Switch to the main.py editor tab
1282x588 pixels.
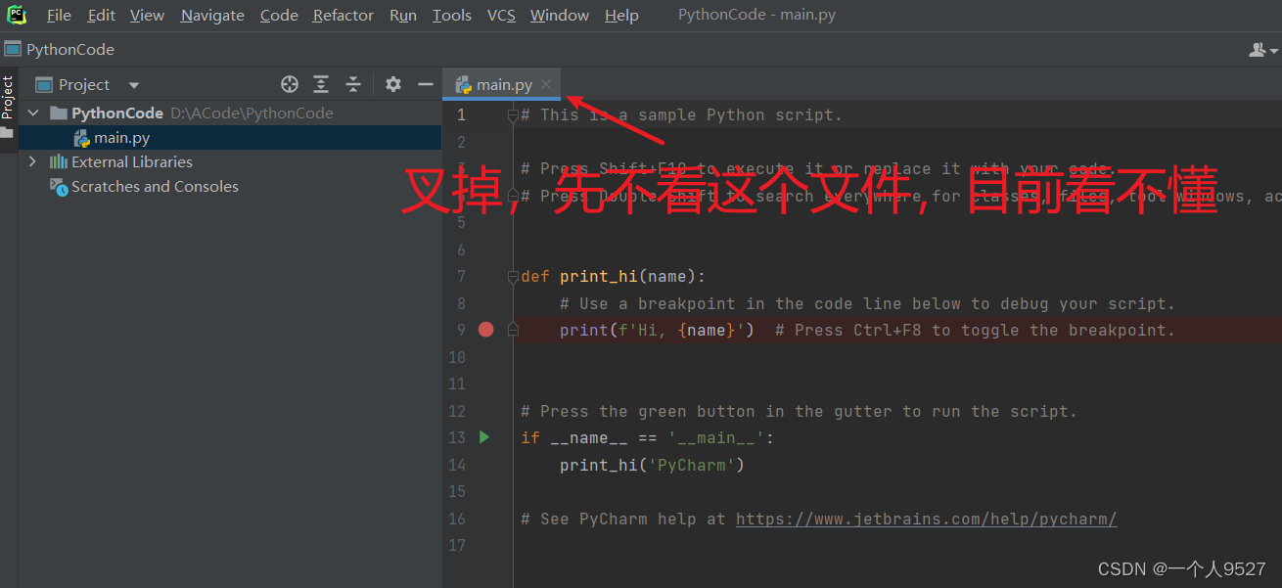pos(504,85)
